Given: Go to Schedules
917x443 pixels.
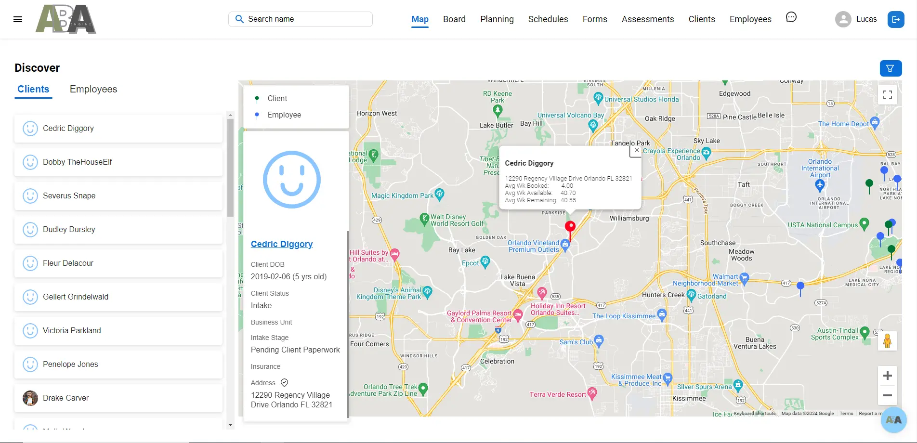Looking at the screenshot, I should (x=548, y=19).
